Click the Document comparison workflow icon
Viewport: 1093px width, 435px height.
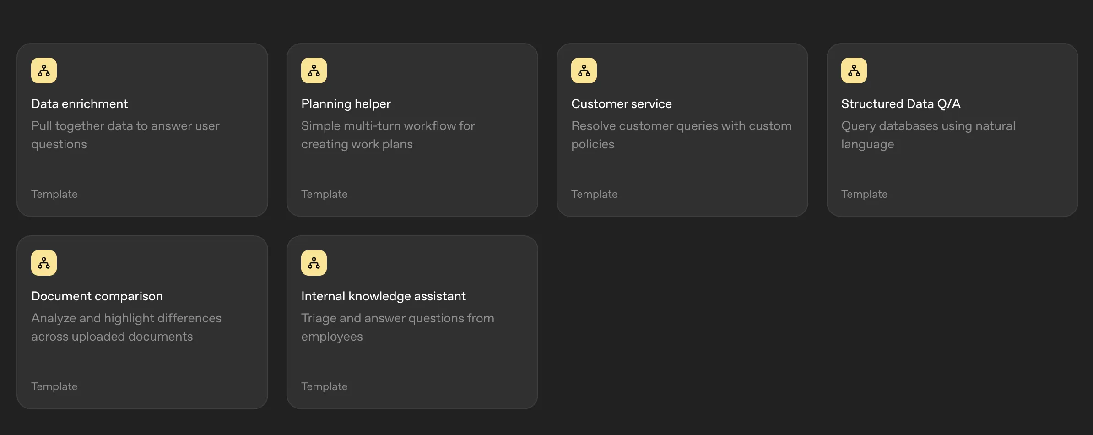pos(43,262)
